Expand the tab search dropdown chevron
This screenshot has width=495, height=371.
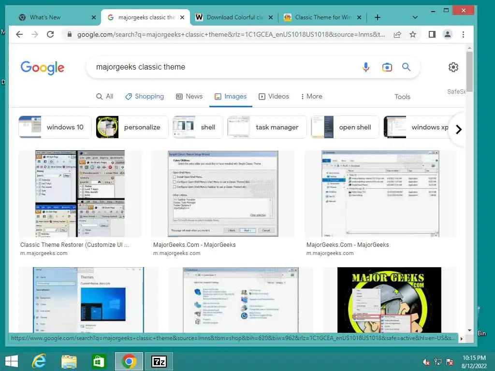415,17
